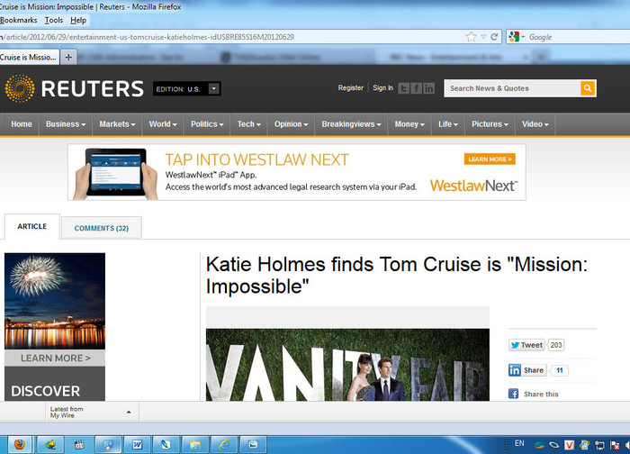Go to the Reuters Home page
Image resolution: width=630 pixels, height=454 pixels.
pos(22,124)
